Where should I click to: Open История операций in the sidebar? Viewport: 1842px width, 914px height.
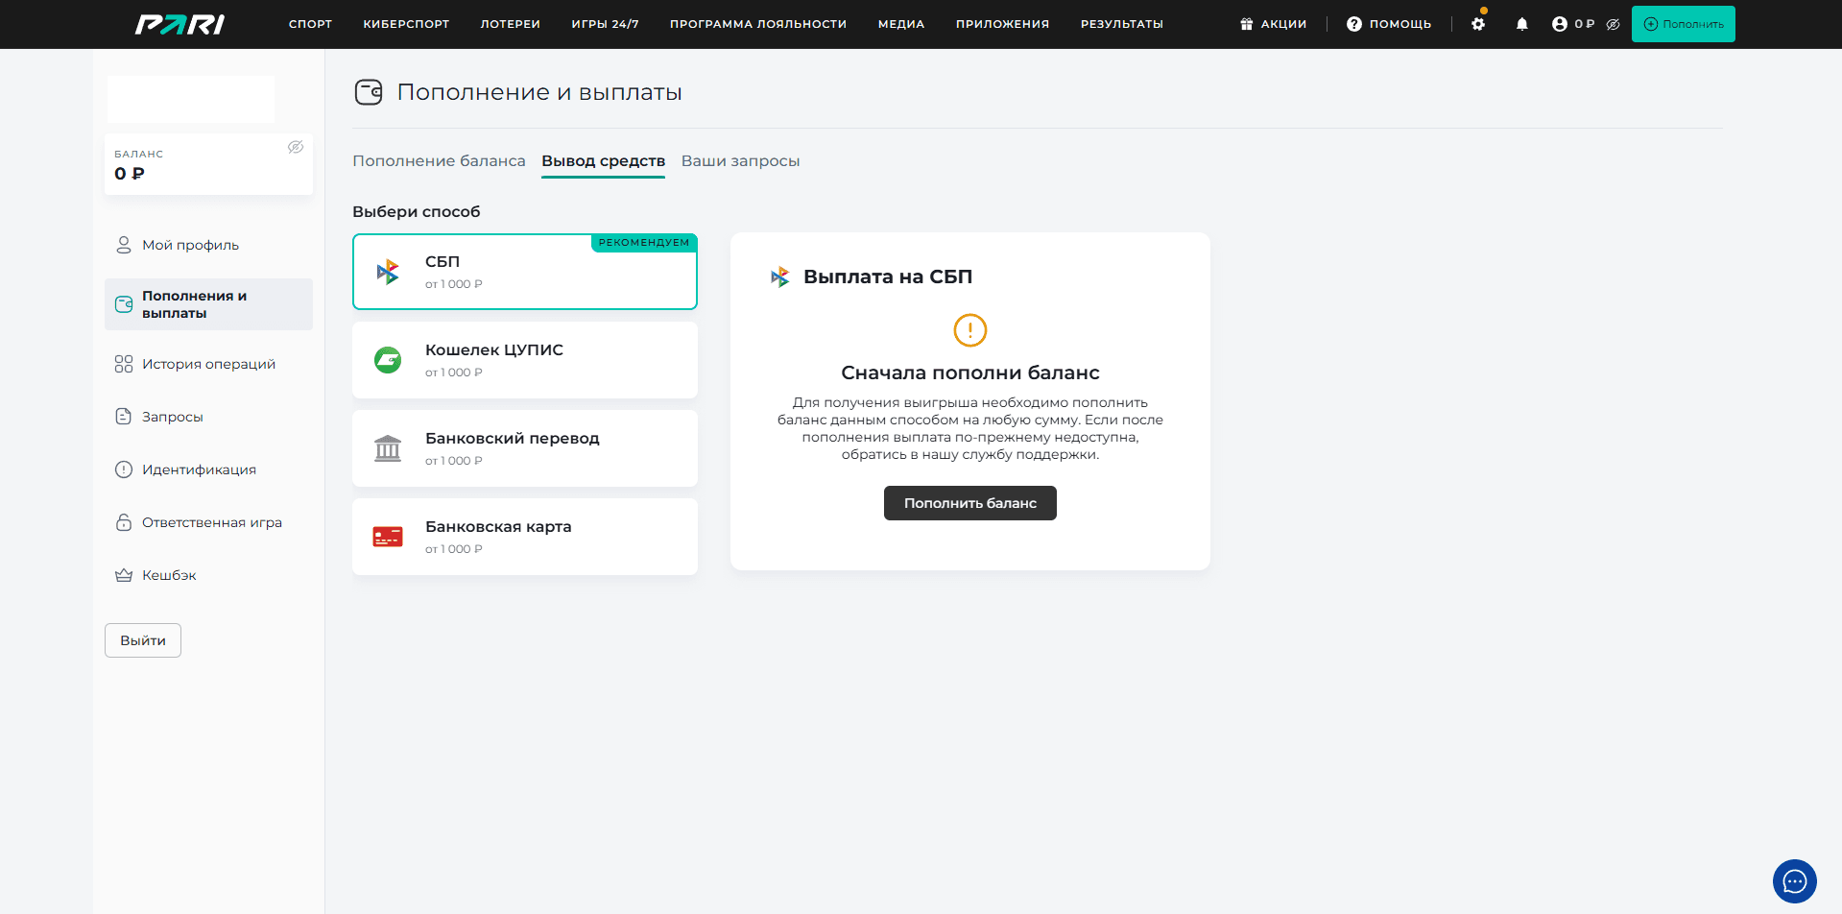(x=208, y=364)
